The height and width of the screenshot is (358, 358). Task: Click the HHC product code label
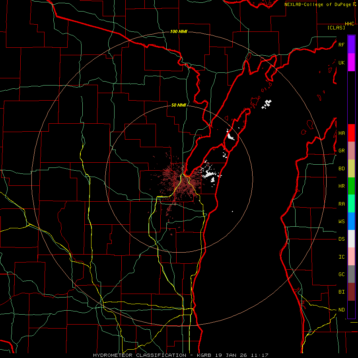pyautogui.click(x=350, y=24)
